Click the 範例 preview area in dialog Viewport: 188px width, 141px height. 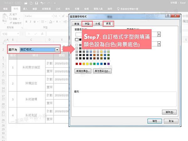pyautogui.click(x=125, y=99)
